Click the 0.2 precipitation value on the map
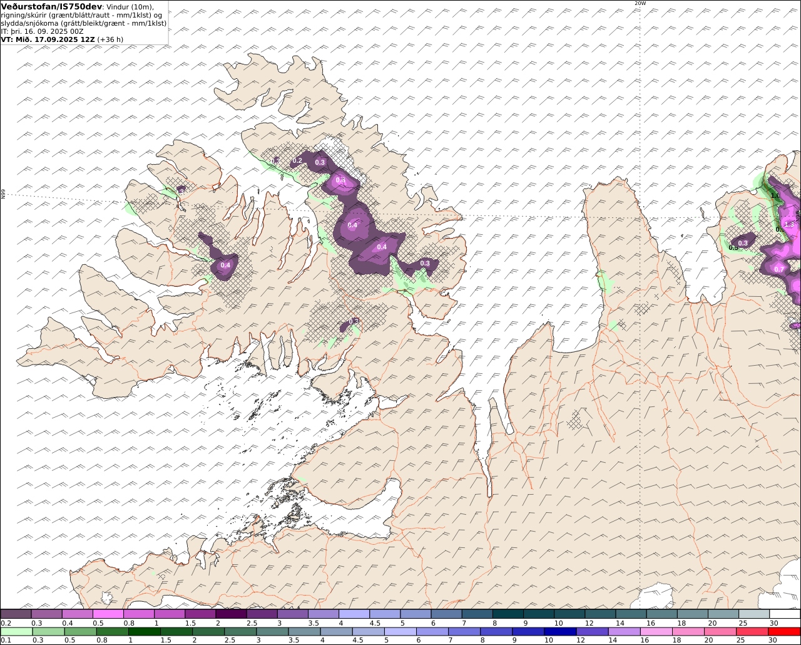 tap(297, 161)
